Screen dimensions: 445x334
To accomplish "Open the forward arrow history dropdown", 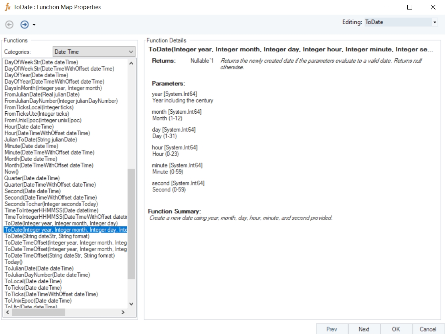I will click(34, 25).
